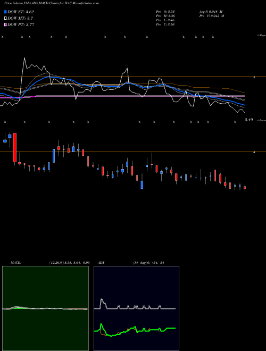Image resolution: width=266 pixels, height=351 pixels.
Task: Click the '4' price level label on candlestick chart
Action: point(254,152)
